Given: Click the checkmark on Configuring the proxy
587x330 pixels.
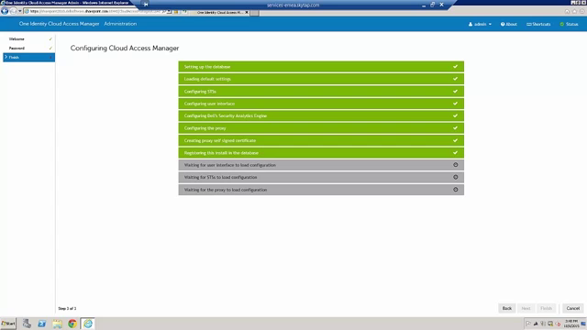Looking at the screenshot, I should [455, 128].
